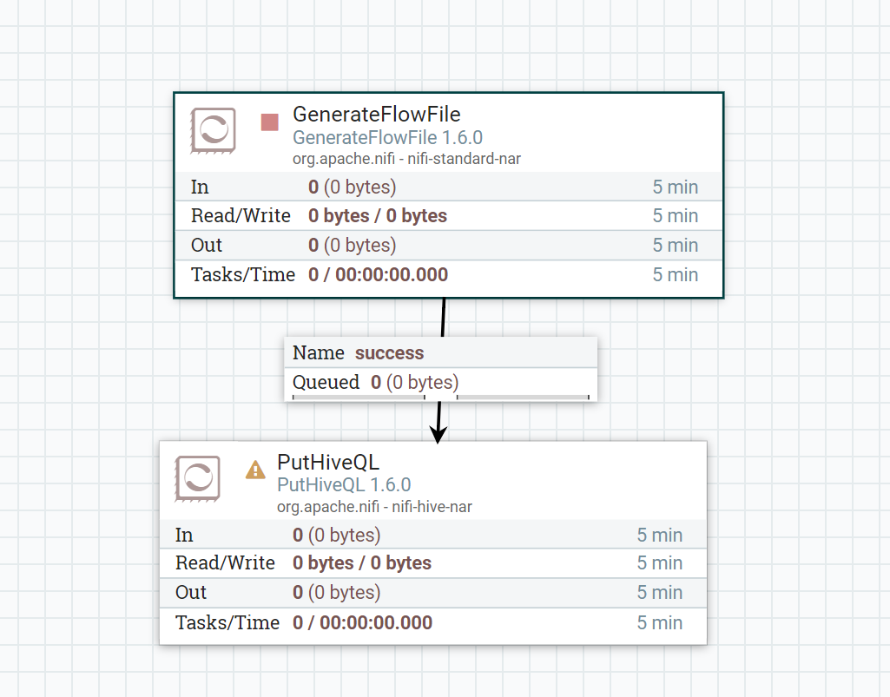Select the success connection label
The width and height of the screenshot is (890, 697).
point(389,352)
